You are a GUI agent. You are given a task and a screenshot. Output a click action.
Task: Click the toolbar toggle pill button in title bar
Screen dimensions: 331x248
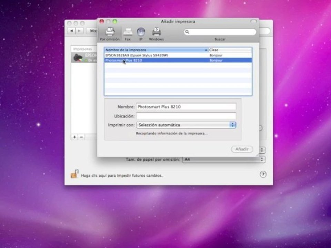[x=253, y=21]
